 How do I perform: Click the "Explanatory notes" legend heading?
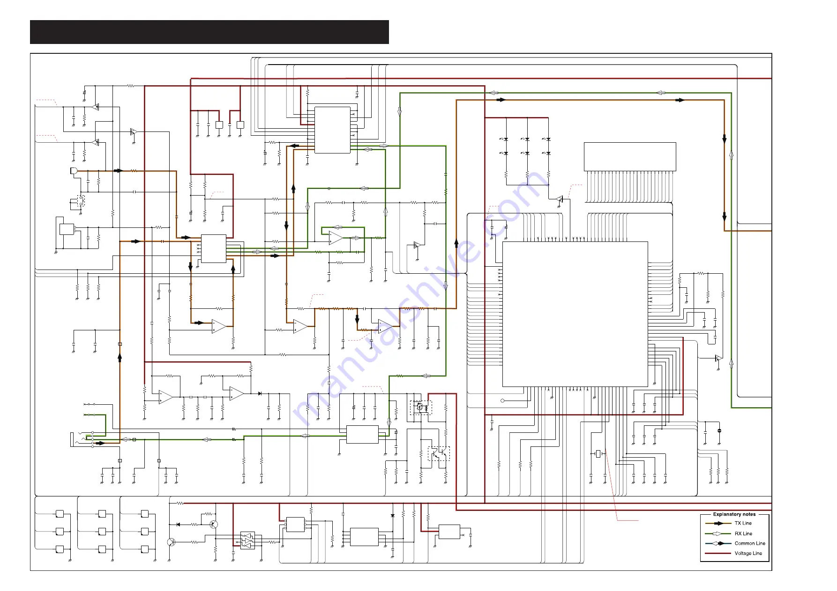tap(734, 514)
